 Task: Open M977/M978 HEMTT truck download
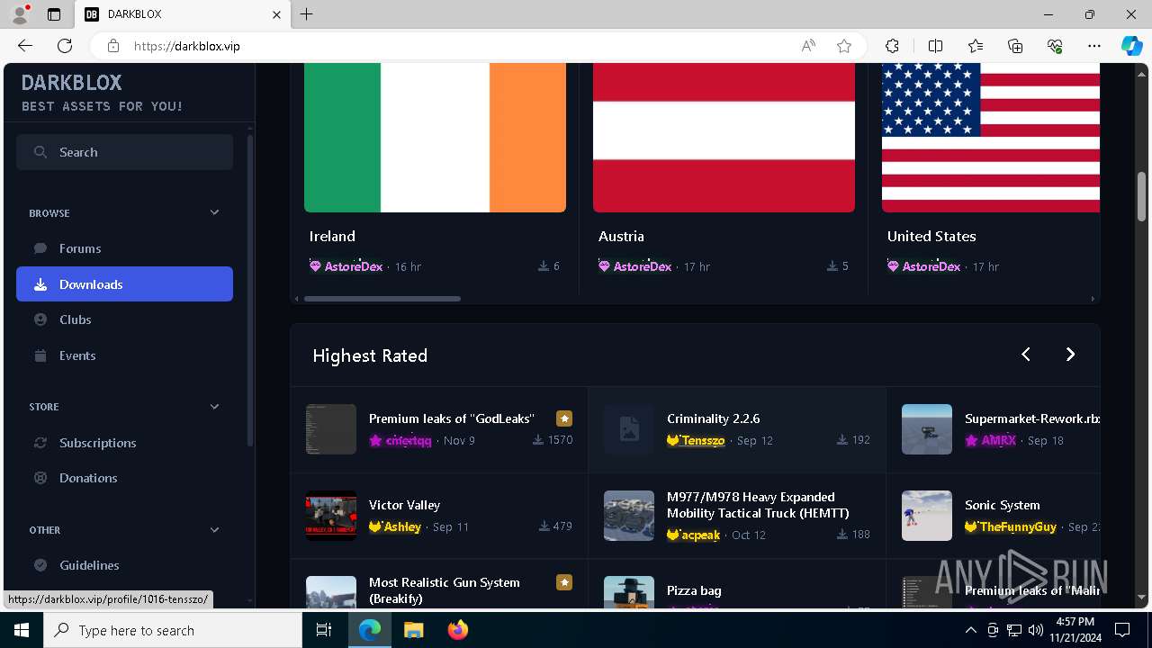coord(758,505)
